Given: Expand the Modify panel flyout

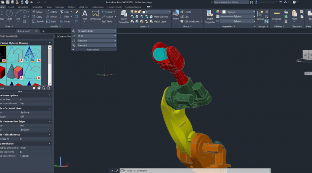Looking at the screenshot, I should [x=56, y=27].
